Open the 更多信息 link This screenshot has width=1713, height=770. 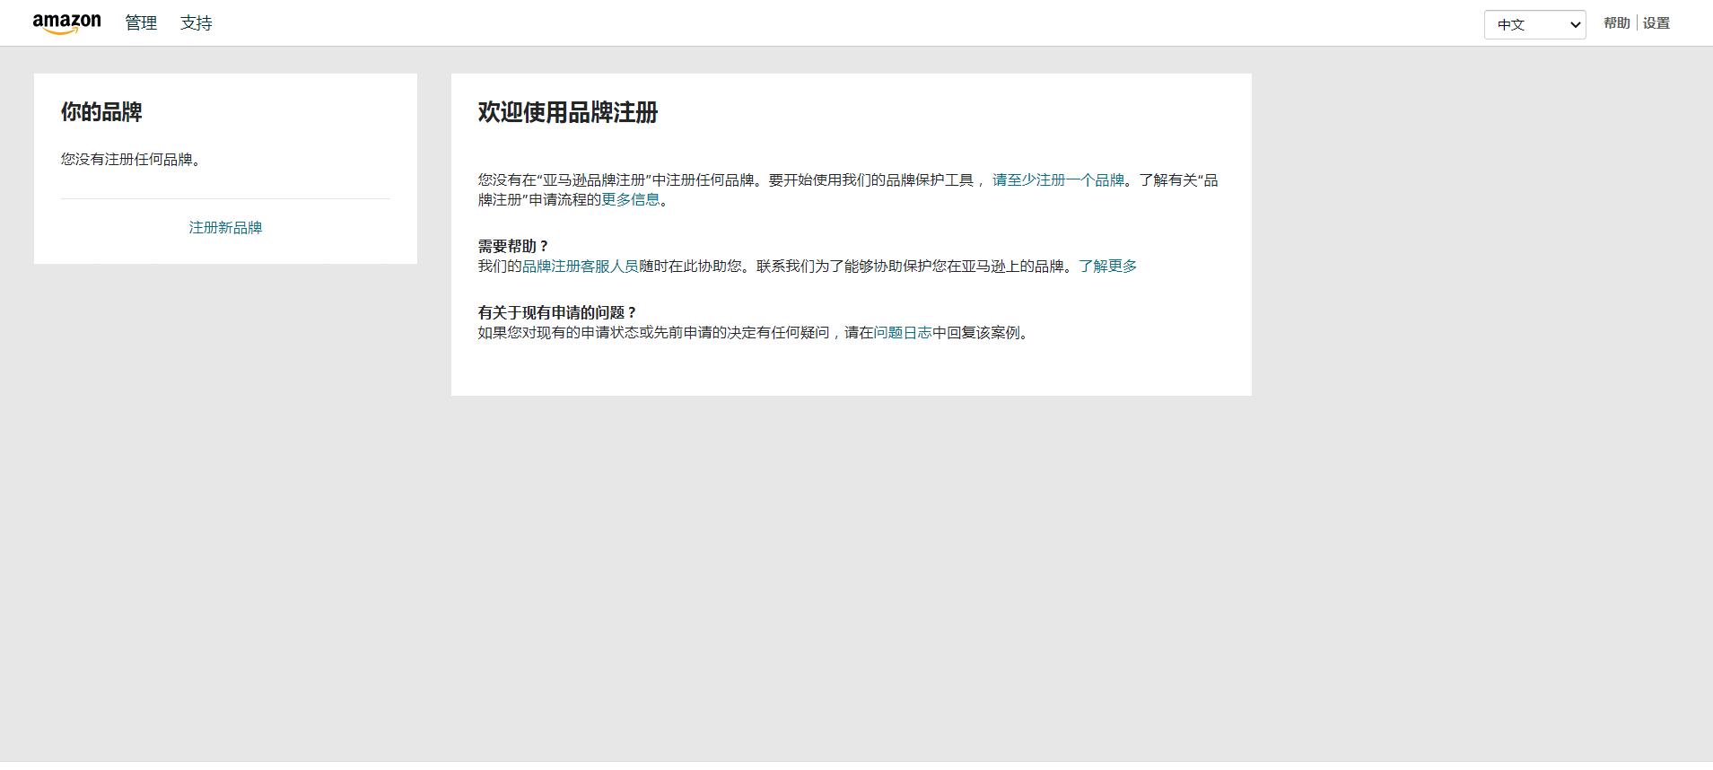(630, 200)
